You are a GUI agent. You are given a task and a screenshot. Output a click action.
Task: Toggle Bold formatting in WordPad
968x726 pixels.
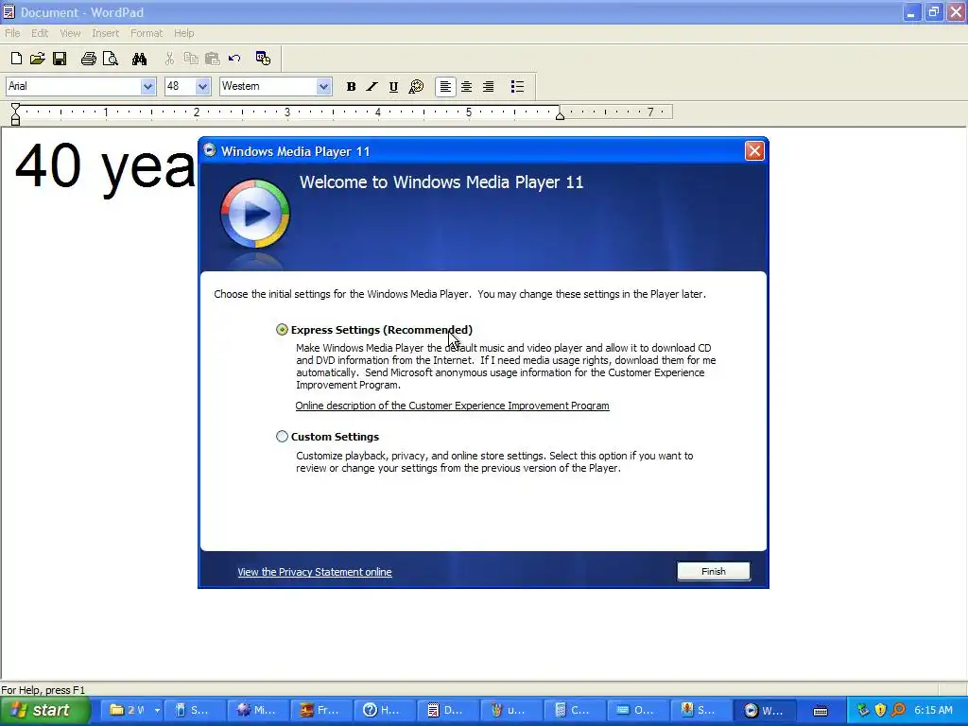click(x=351, y=86)
